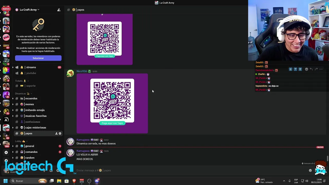Viewport: 329px width, 185px height.
Task: Open yapes channel settings gear
Action: (60, 133)
